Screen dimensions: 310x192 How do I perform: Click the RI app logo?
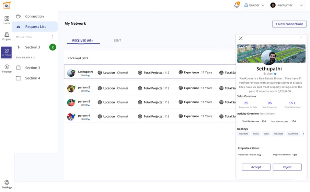[x=7, y=5]
